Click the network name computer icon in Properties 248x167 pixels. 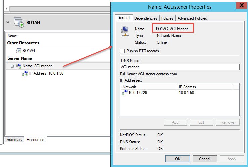coord(125,31)
